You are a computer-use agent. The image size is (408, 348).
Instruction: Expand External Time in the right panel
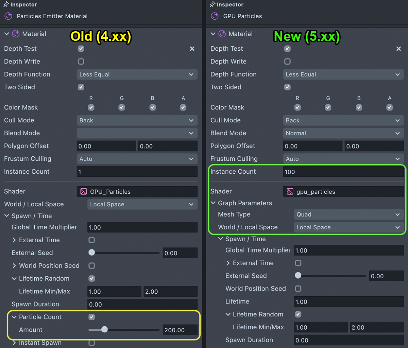pyautogui.click(x=228, y=263)
